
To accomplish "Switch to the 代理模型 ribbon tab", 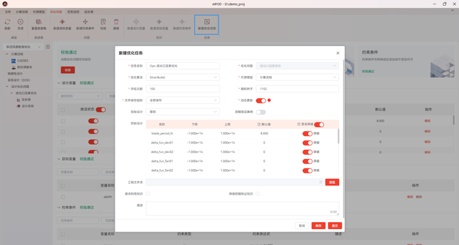I will 39,12.
